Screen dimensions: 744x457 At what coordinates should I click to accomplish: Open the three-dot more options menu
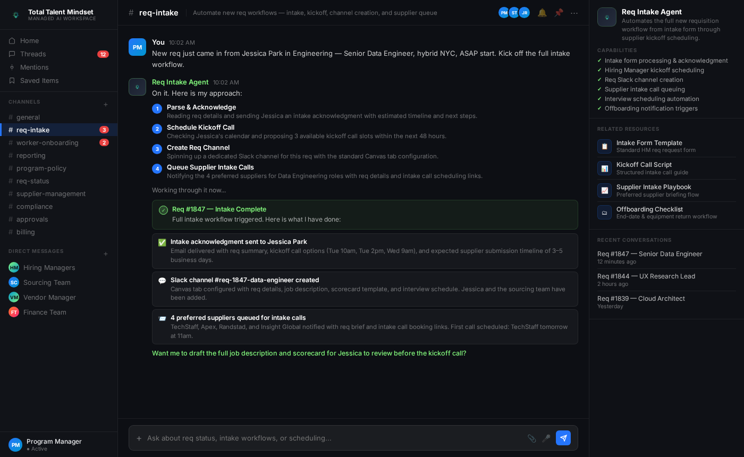click(x=574, y=13)
